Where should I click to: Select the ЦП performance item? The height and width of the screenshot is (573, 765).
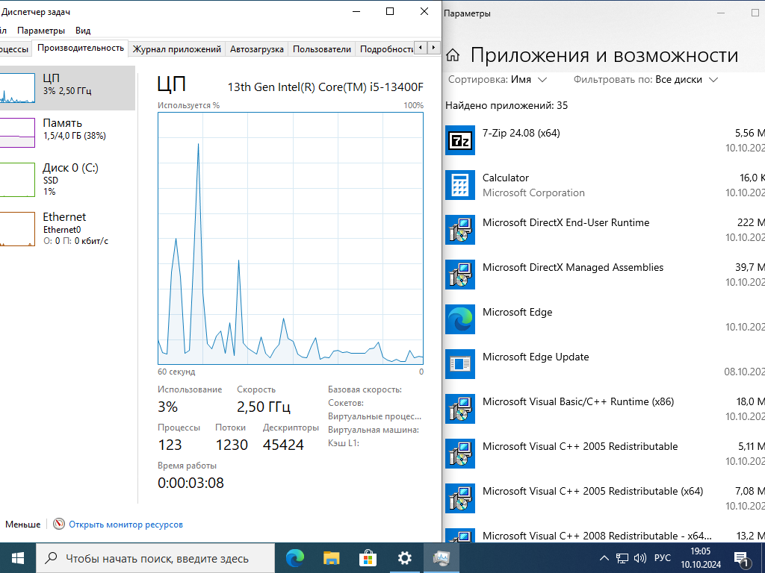click(67, 88)
